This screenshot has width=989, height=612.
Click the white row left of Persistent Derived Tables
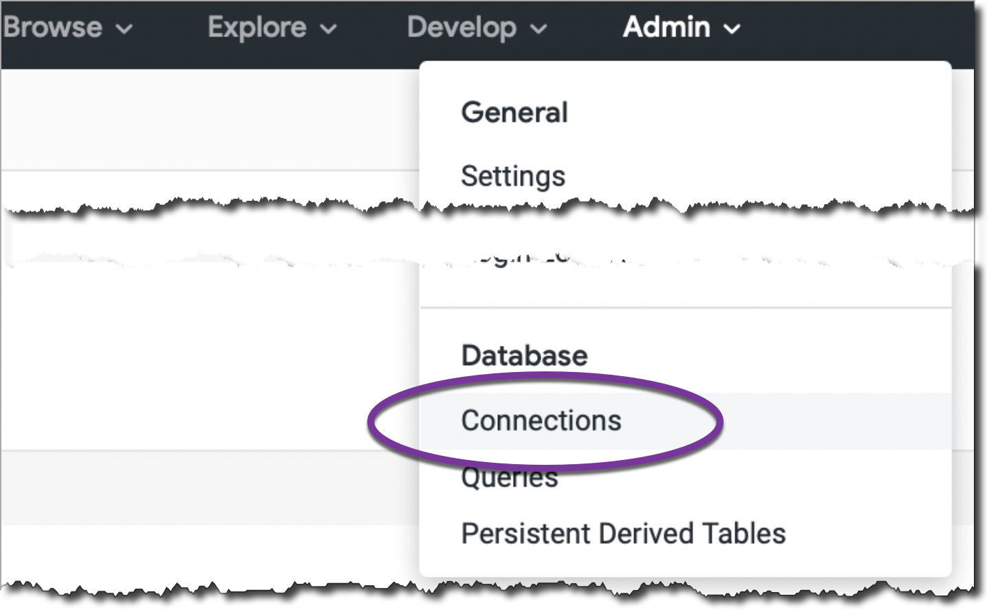206,550
